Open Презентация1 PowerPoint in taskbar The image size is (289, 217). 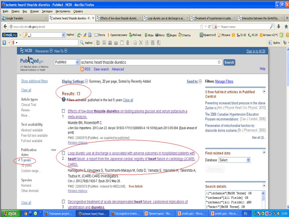(159, 213)
